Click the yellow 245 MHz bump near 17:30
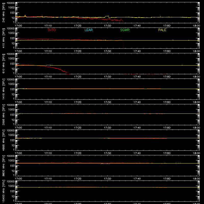 107,17
